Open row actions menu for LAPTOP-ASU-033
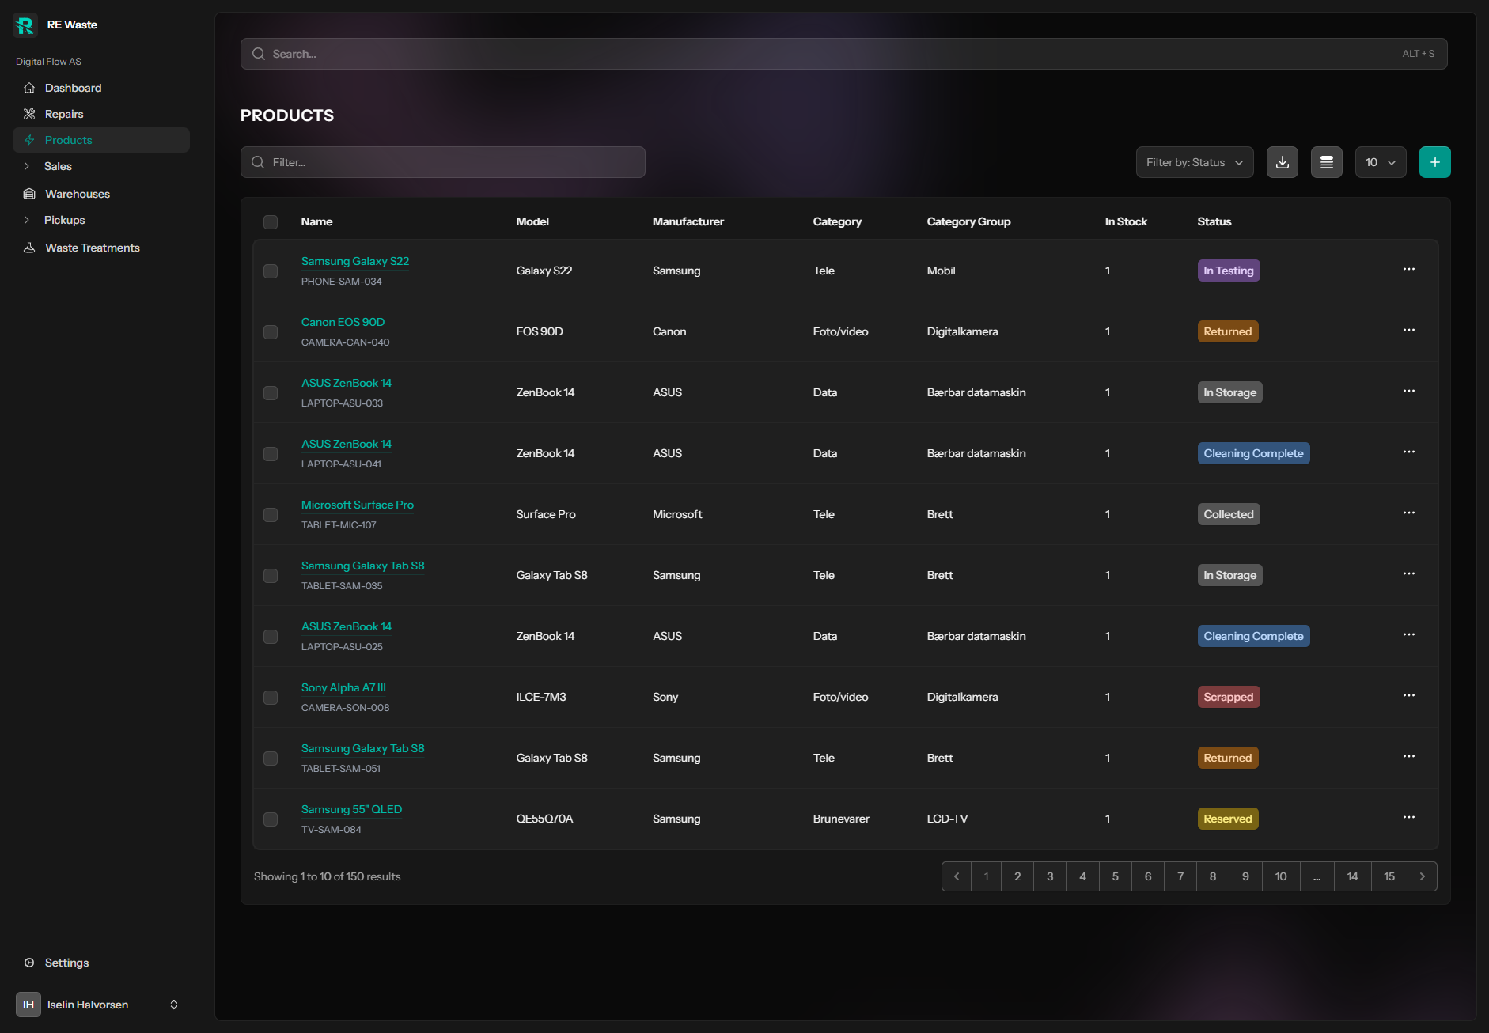Image resolution: width=1489 pixels, height=1033 pixels. [x=1409, y=392]
